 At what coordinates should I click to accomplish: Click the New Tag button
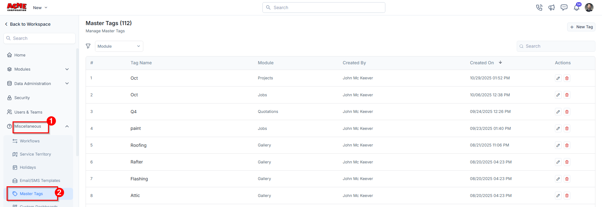[x=581, y=27]
